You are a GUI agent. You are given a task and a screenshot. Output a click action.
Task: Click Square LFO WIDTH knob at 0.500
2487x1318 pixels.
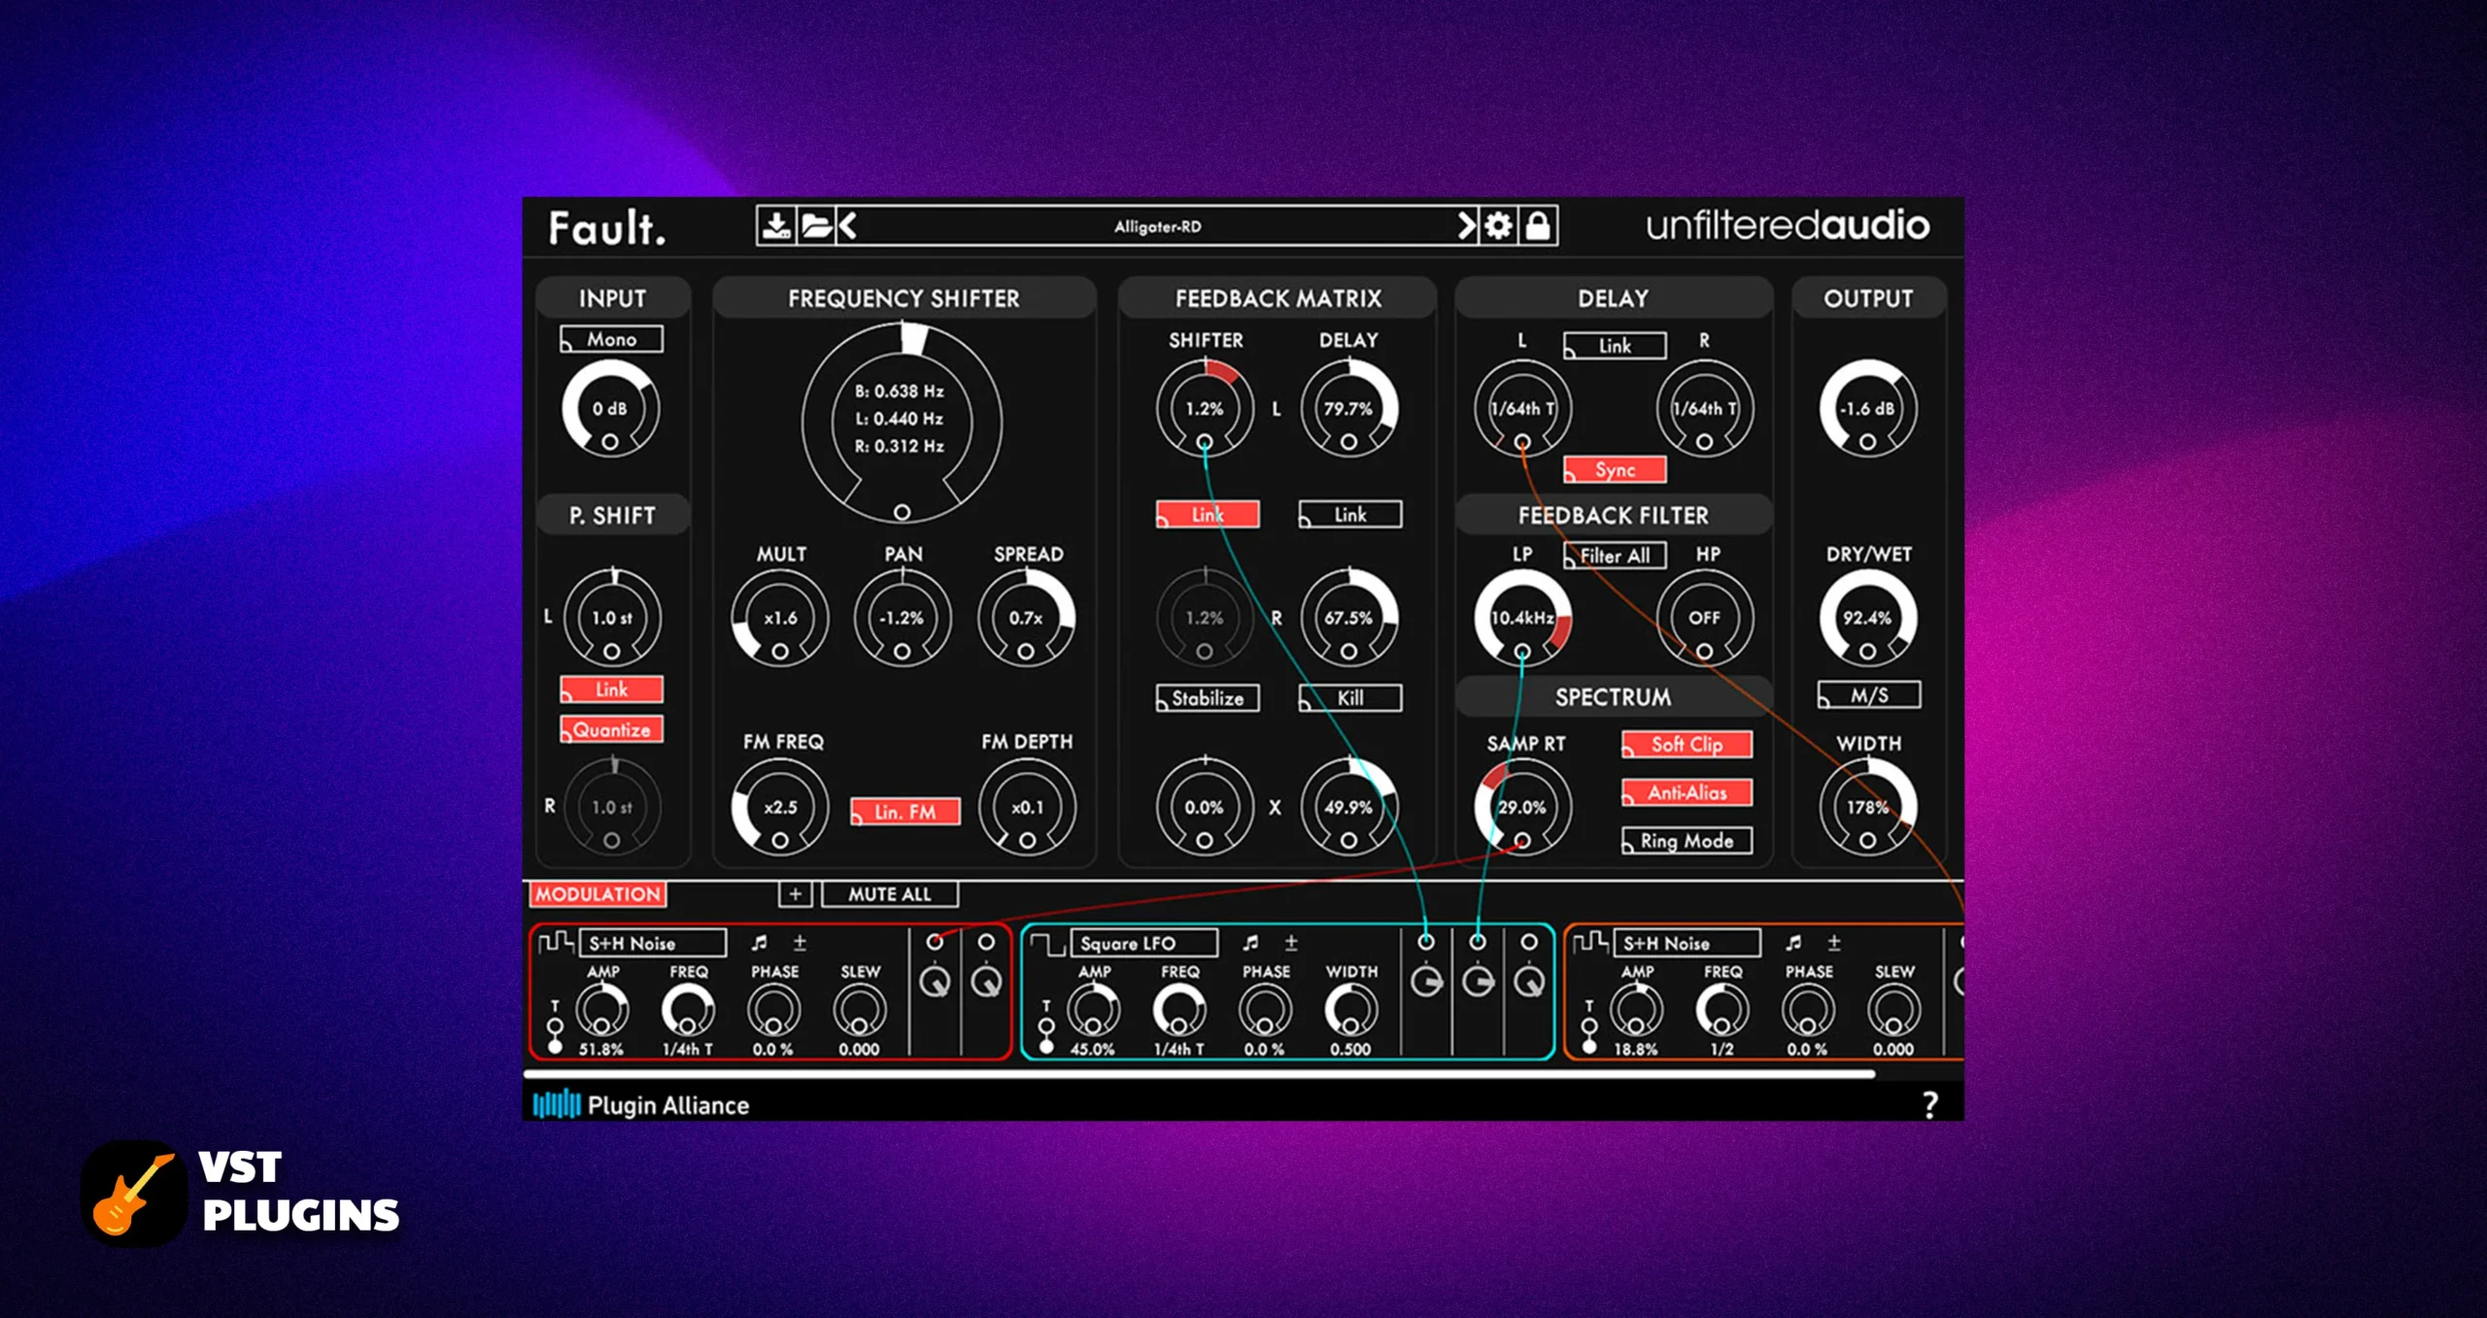(x=1351, y=1010)
